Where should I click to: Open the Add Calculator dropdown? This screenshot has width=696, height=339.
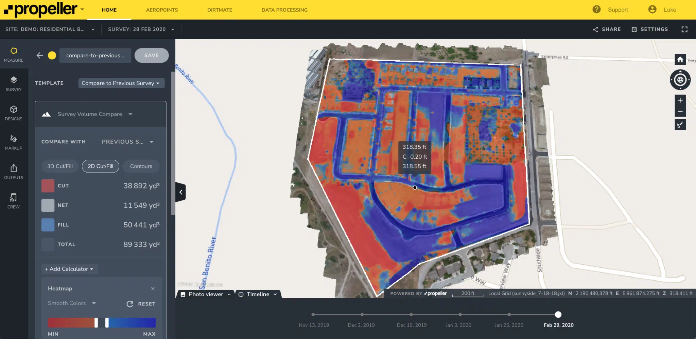69,269
